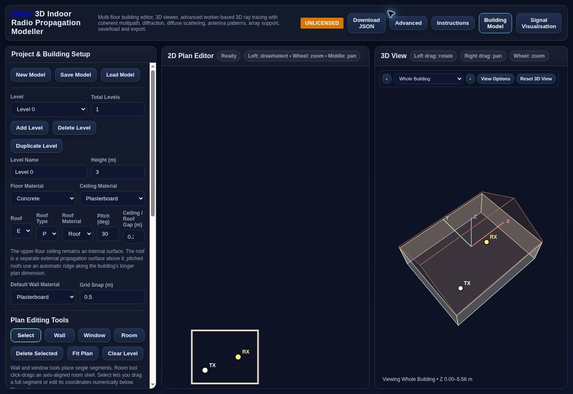Focus the Height (m) field

point(118,172)
